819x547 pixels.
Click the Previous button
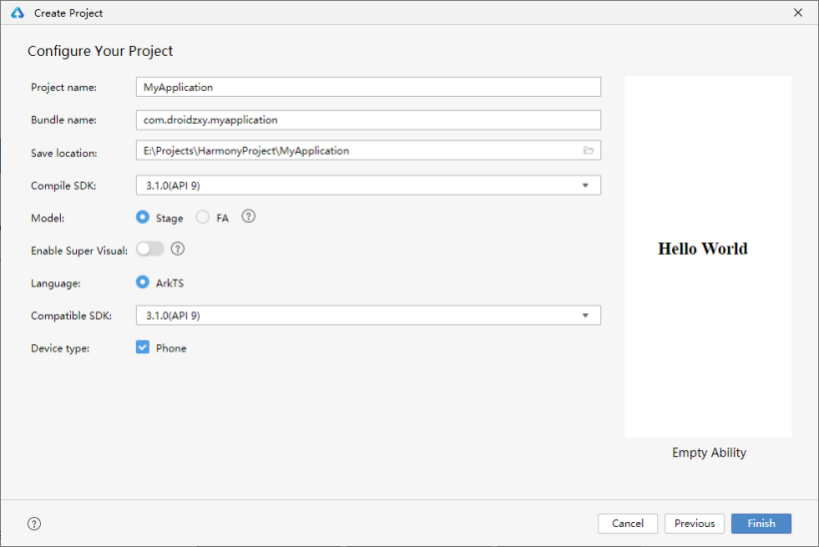tap(694, 523)
